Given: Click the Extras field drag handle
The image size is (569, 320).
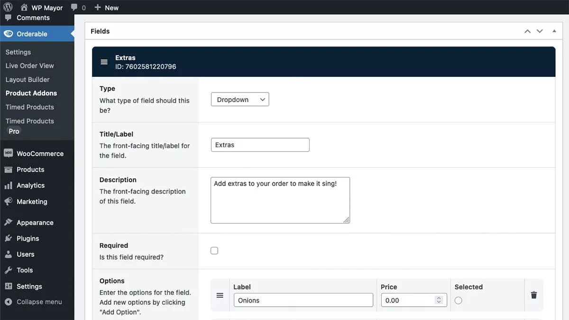Looking at the screenshot, I should coord(104,62).
